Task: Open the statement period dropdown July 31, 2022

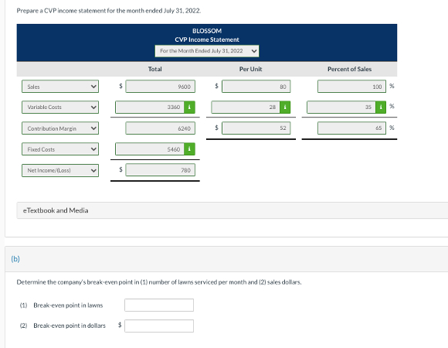Action: (x=207, y=51)
